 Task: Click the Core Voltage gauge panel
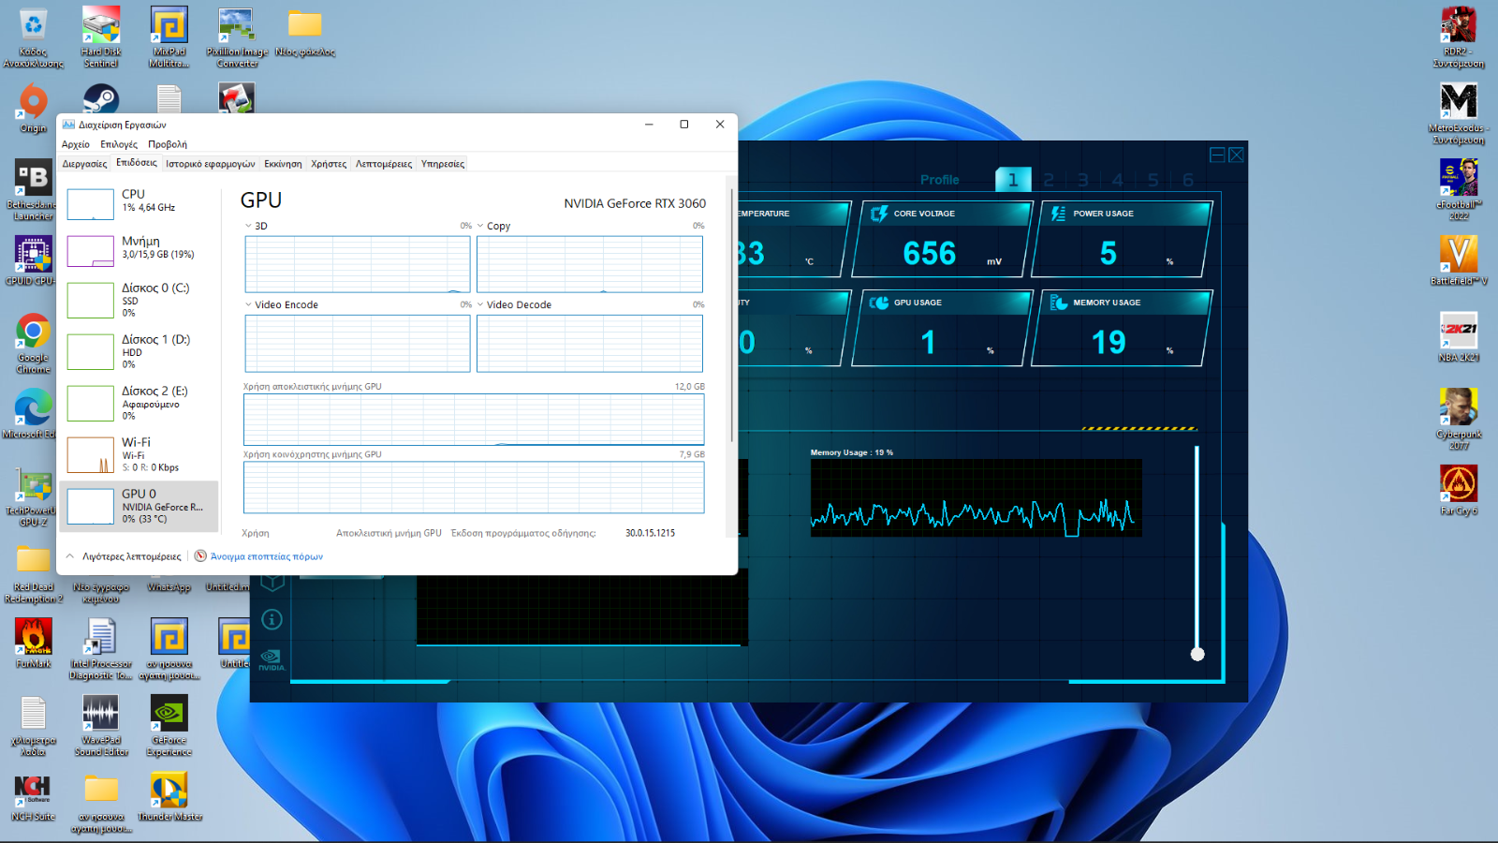[x=944, y=239]
